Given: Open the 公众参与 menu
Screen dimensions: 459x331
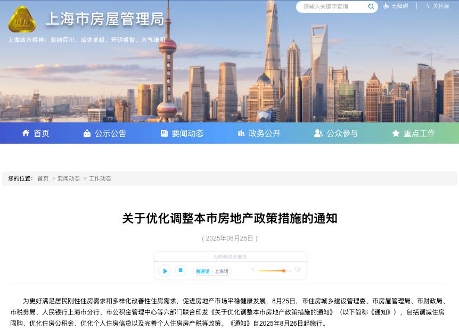Looking at the screenshot, I should tap(336, 134).
